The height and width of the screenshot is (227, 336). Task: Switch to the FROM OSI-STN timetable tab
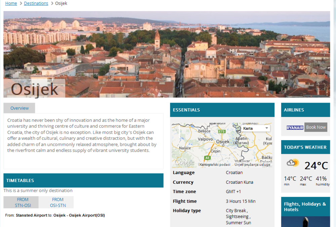tap(56, 202)
